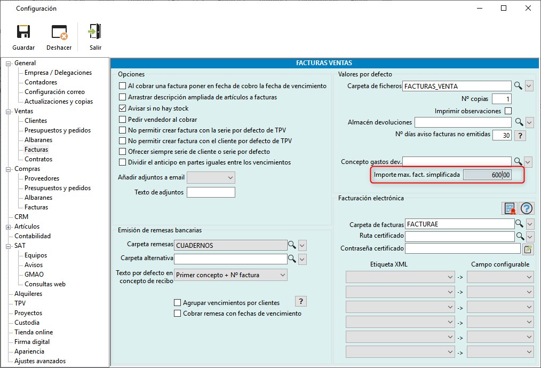Check Cobrar remesa con fechas de vencimiento

[177, 314]
